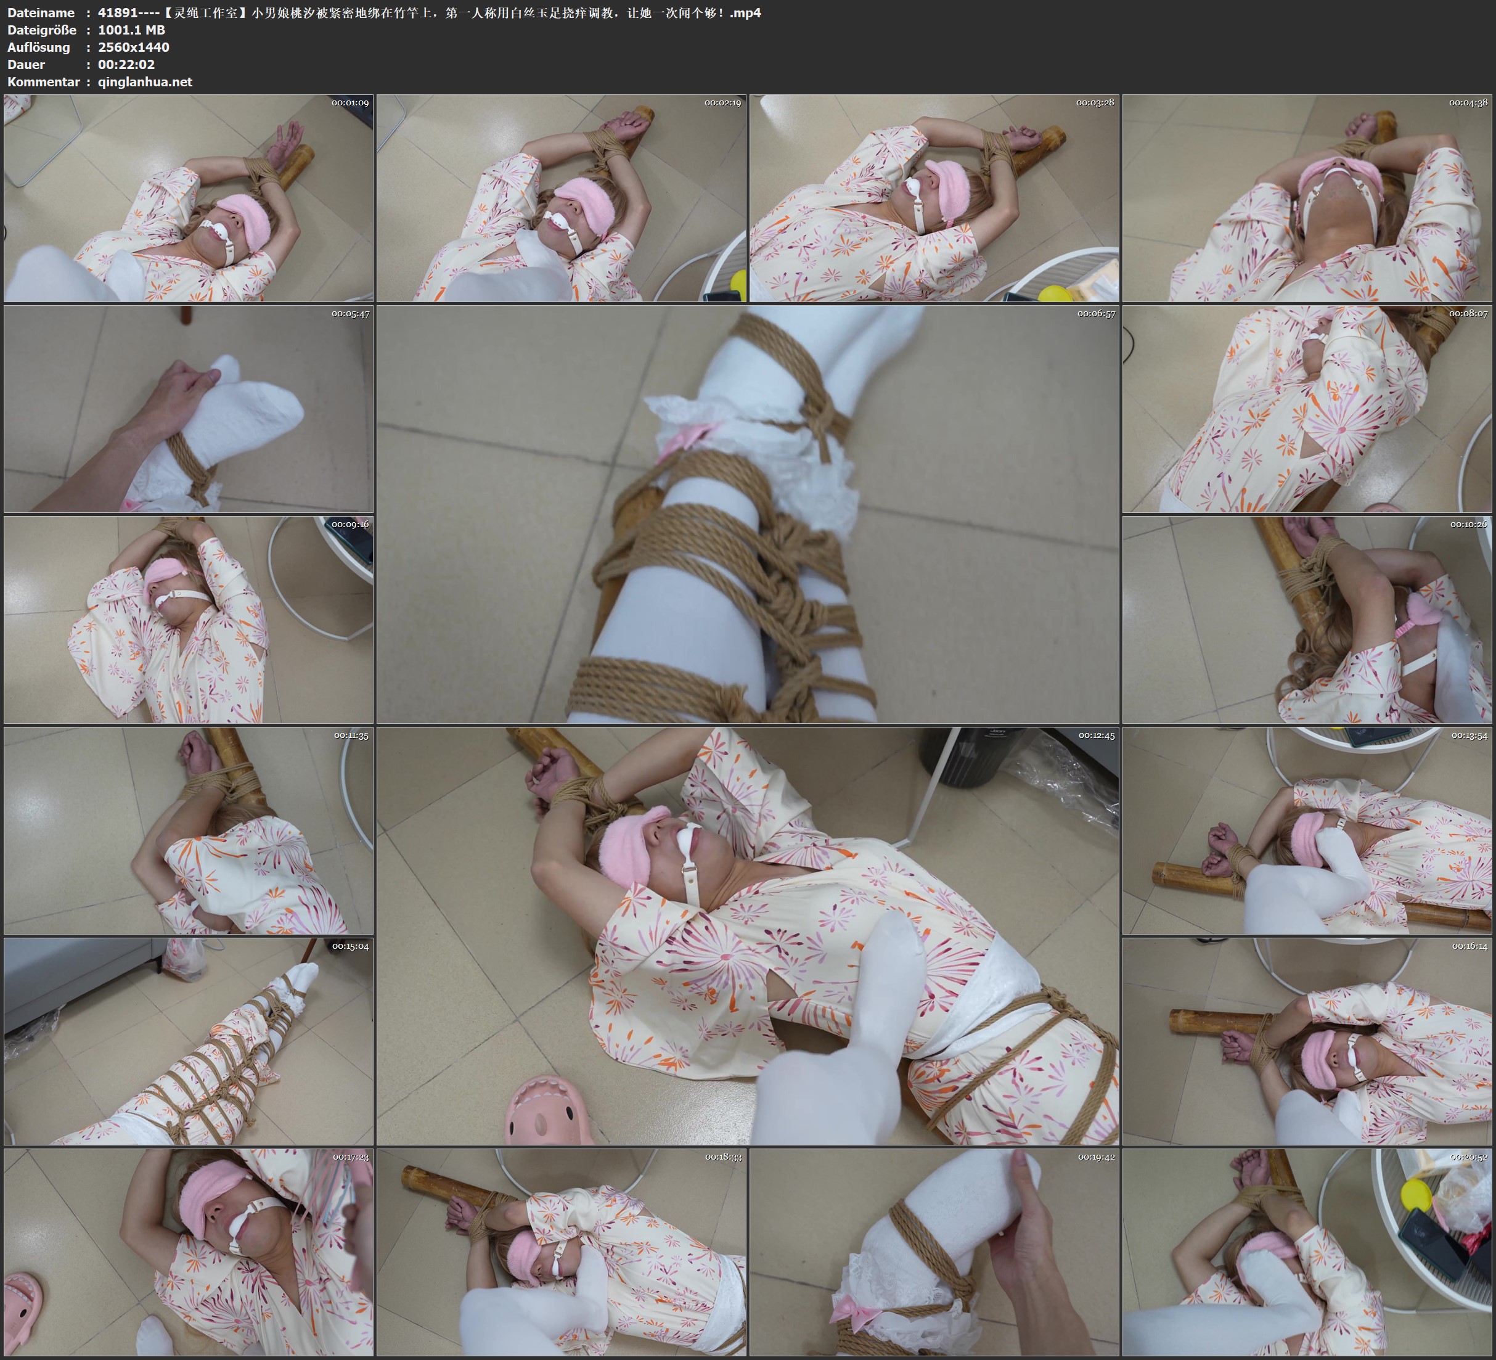Open the thumbnail stamped 00:02:19
Image resolution: width=1496 pixels, height=1360 pixels.
(561, 199)
